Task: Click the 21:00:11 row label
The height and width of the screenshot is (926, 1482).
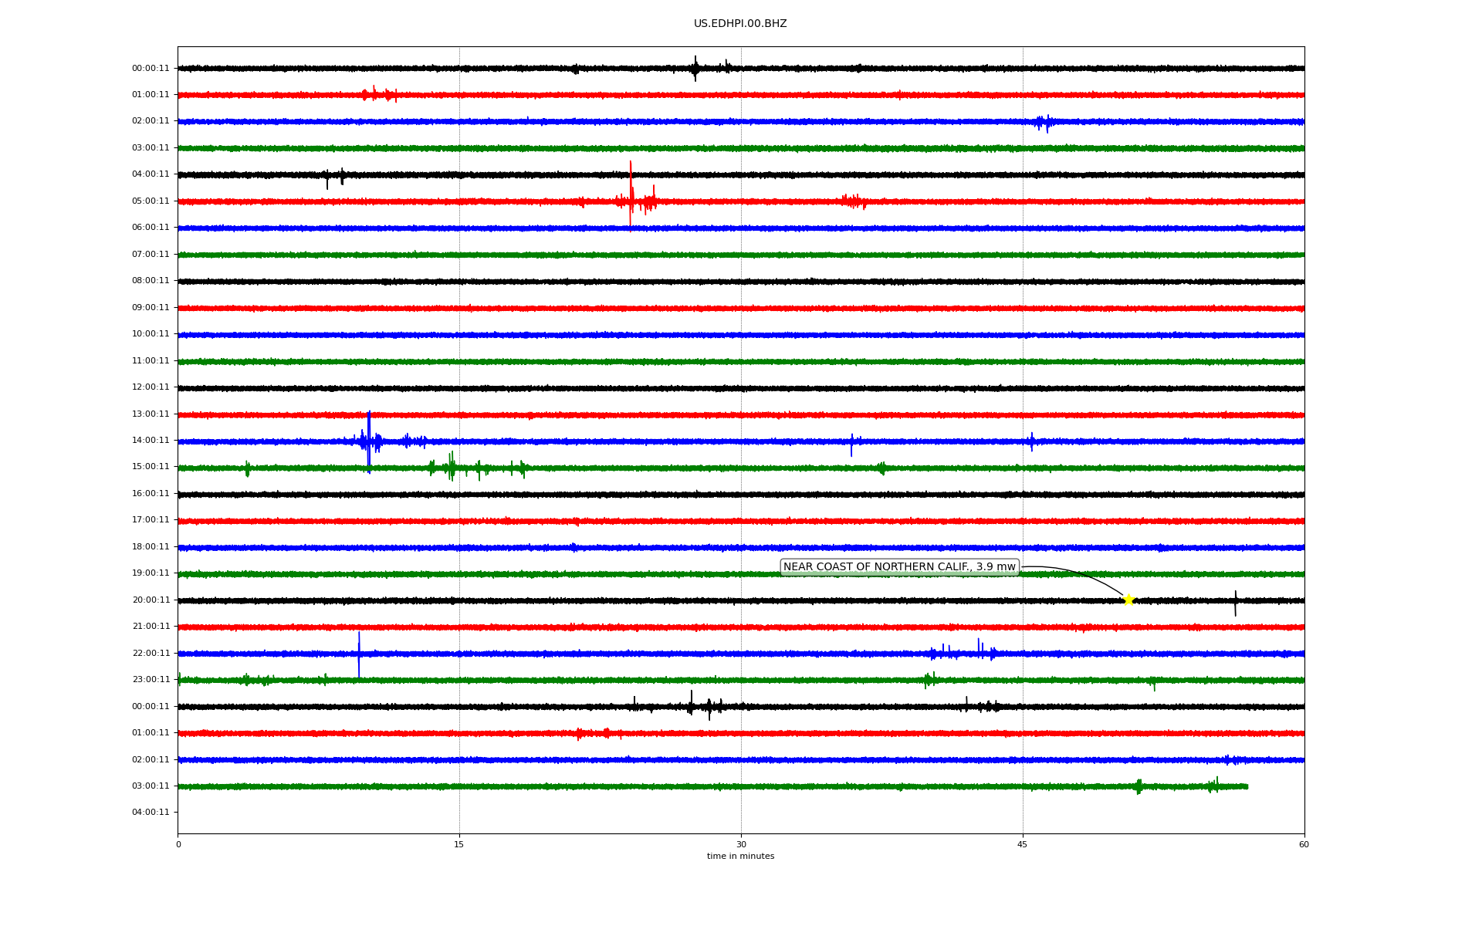Action: pyautogui.click(x=151, y=627)
